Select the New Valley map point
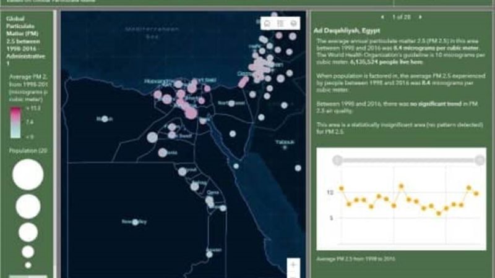Screen dimensions: 495x278 pos(136,222)
